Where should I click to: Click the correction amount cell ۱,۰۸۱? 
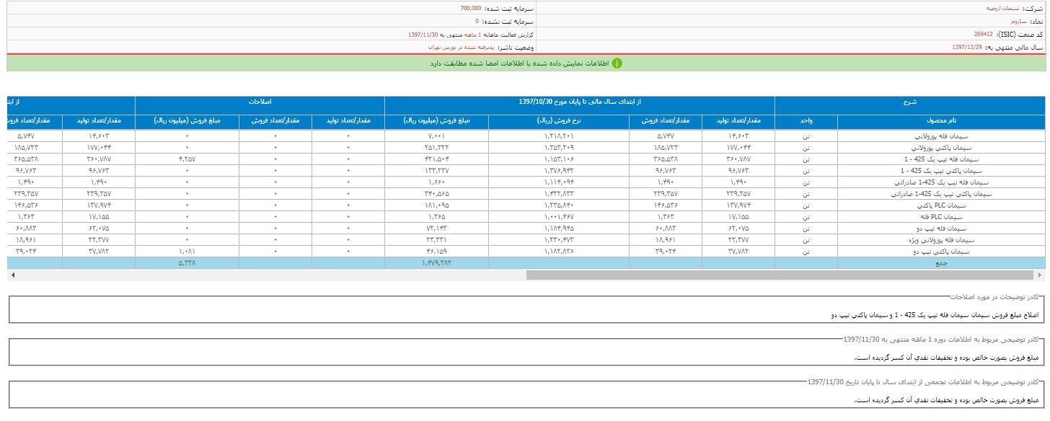tap(187, 252)
